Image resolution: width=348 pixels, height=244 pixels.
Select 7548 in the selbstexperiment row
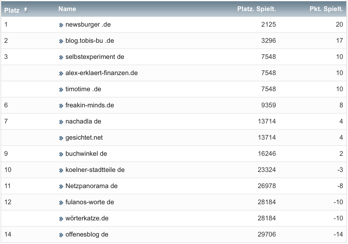(x=269, y=57)
